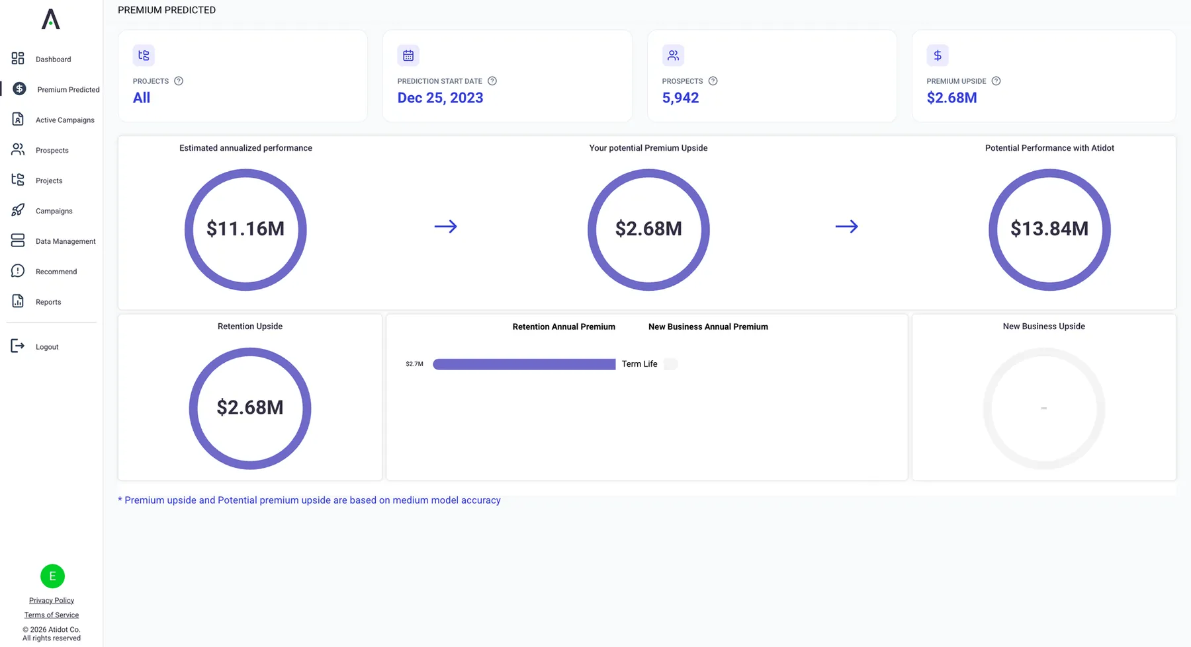Click the empty New Business Upside circle

[1044, 408]
